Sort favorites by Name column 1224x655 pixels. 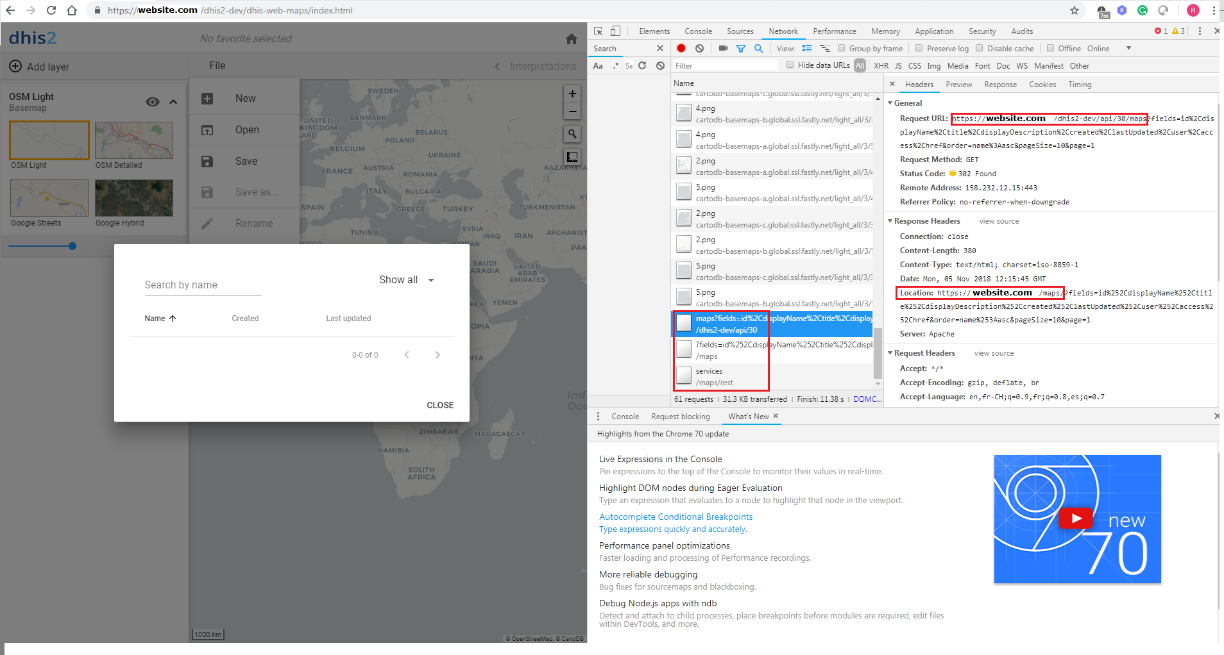click(160, 319)
